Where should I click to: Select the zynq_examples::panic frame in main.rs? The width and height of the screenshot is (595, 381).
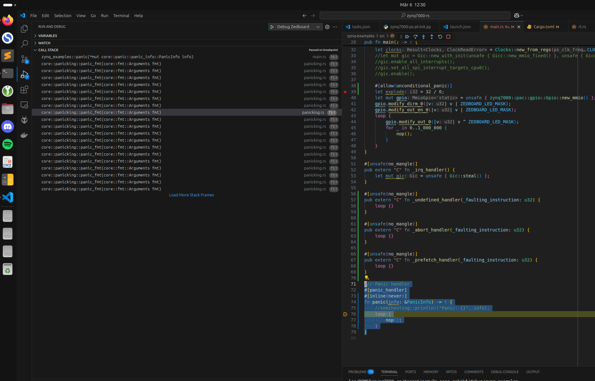[x=117, y=57]
